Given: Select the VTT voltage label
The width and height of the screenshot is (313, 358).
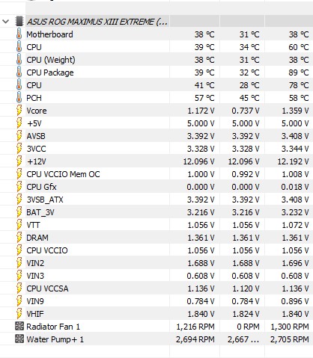Looking at the screenshot, I should coord(33,225).
